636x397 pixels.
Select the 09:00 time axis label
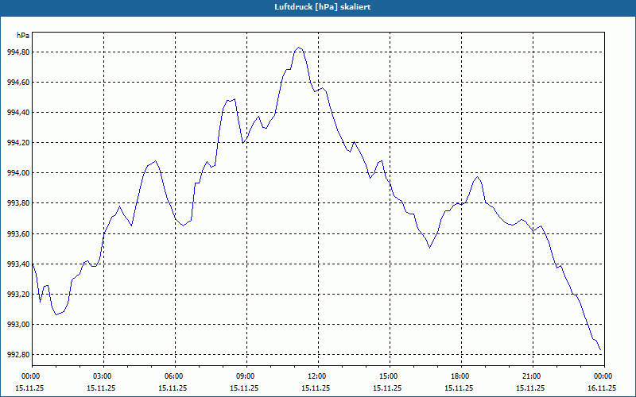click(246, 376)
